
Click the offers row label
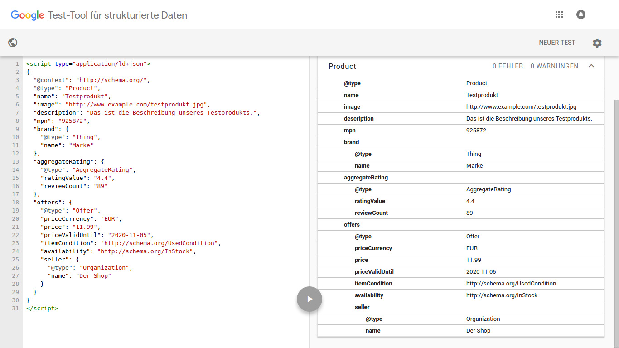(x=352, y=225)
